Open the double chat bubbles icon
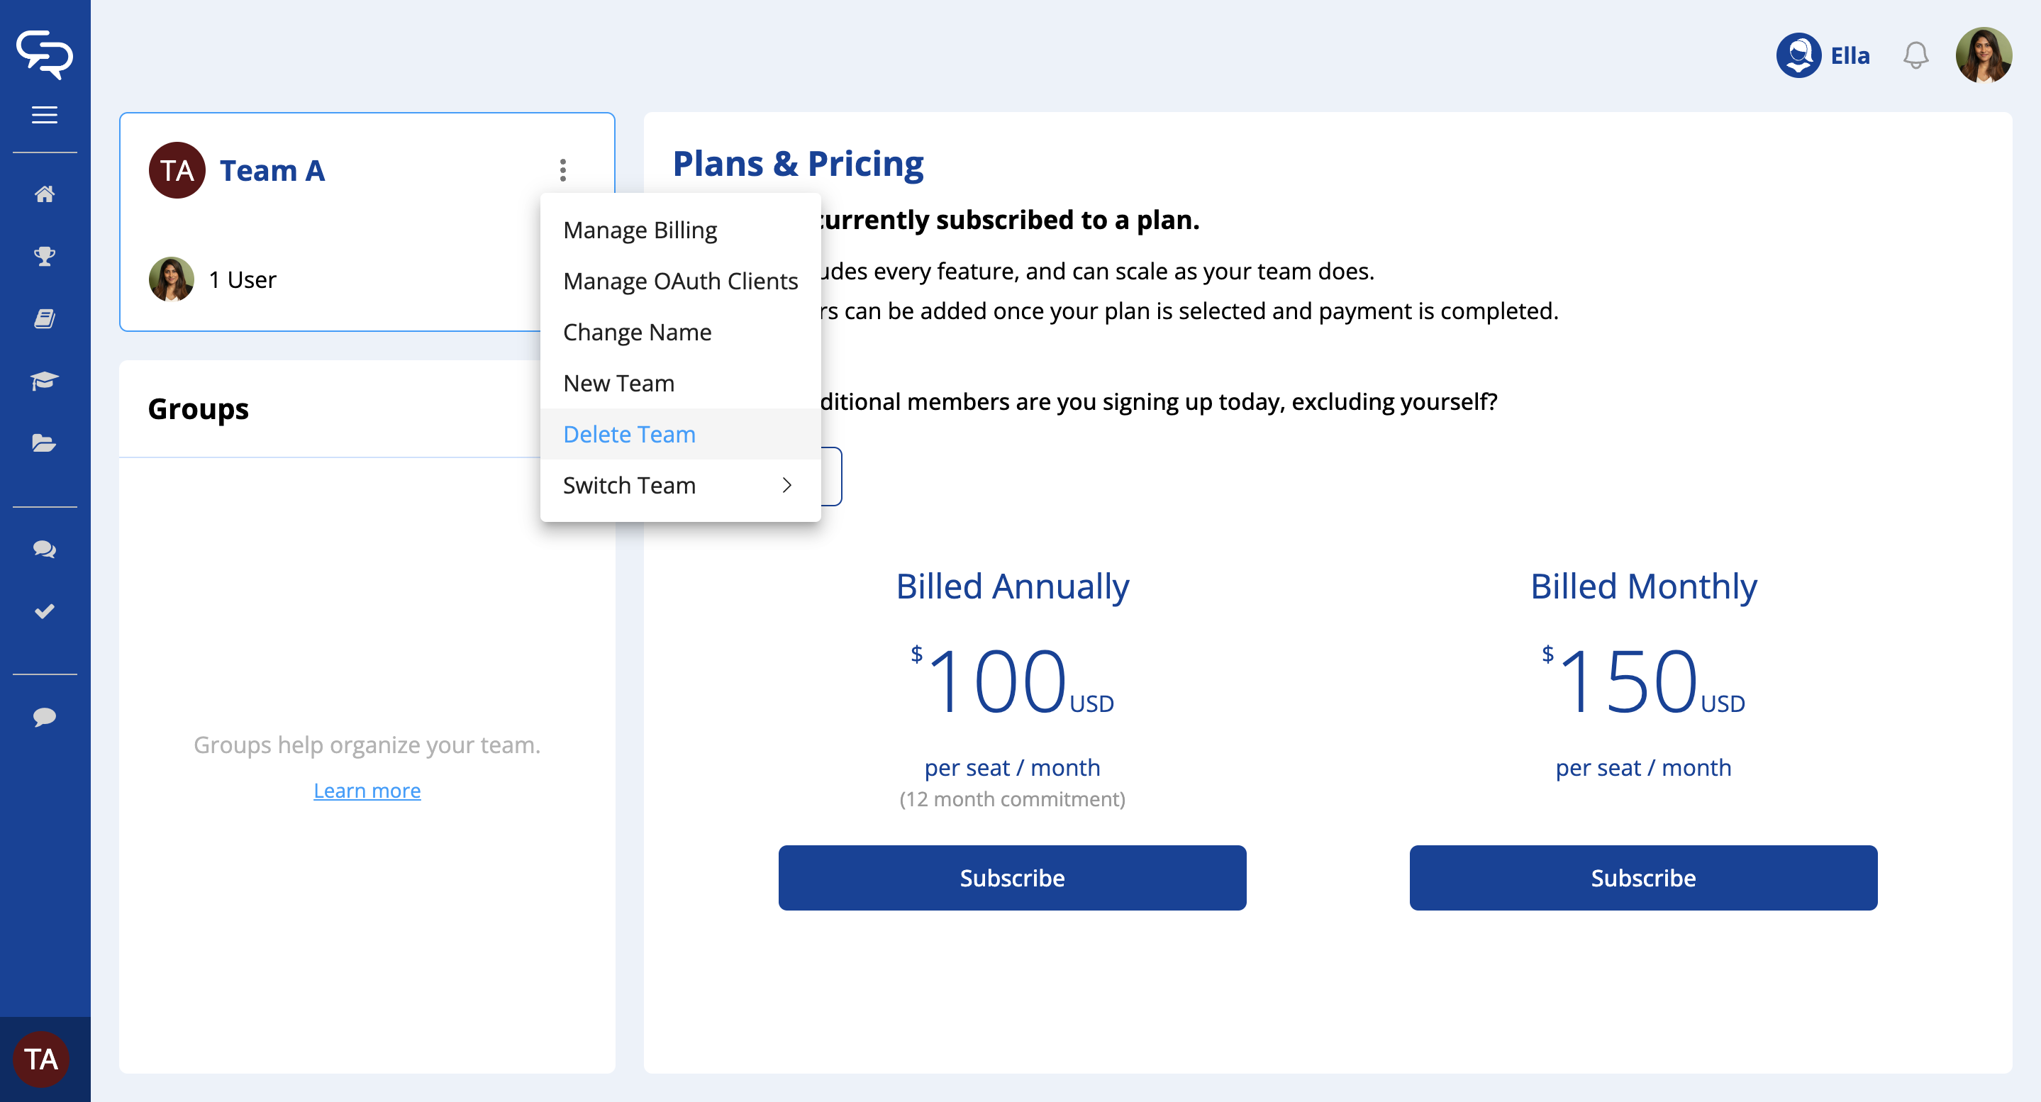Image resolution: width=2041 pixels, height=1102 pixels. pyautogui.click(x=45, y=549)
